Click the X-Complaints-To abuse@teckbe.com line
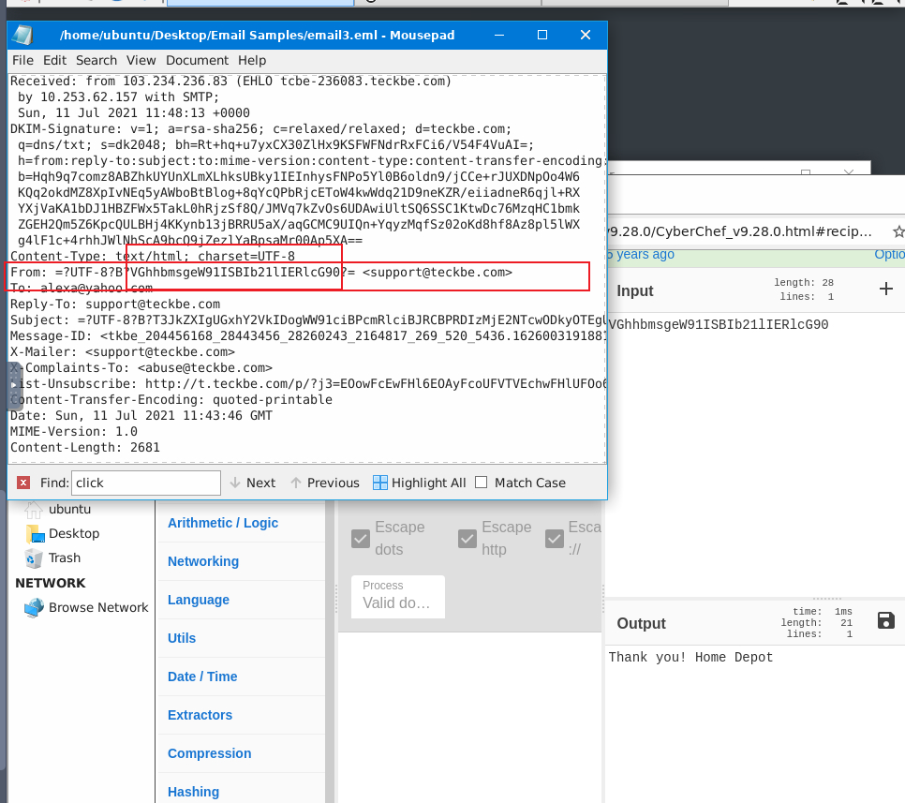 tap(141, 367)
